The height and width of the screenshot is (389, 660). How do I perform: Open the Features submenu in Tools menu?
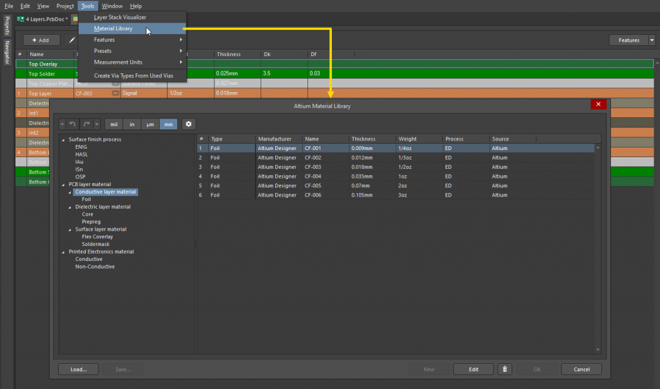[132, 39]
